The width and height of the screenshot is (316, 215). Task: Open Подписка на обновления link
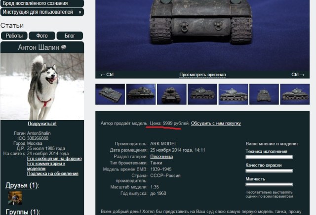click(x=53, y=173)
